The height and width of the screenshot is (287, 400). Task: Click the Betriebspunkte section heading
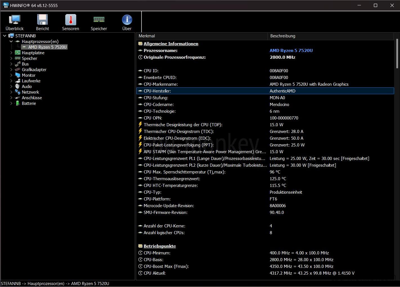160,246
